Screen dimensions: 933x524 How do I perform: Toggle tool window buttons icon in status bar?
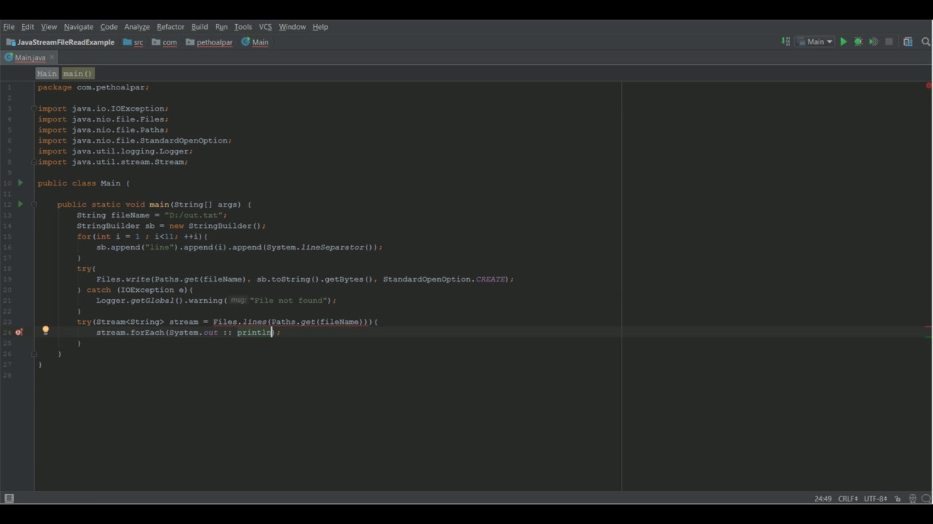coord(9,499)
